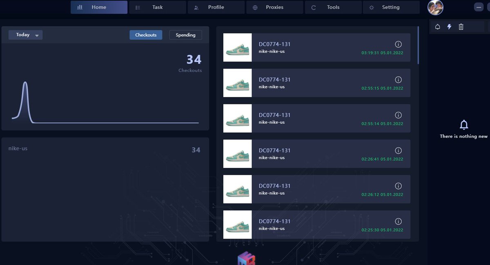This screenshot has height=265, width=490.
Task: Click the checkout list scrollbar
Action: 418,45
